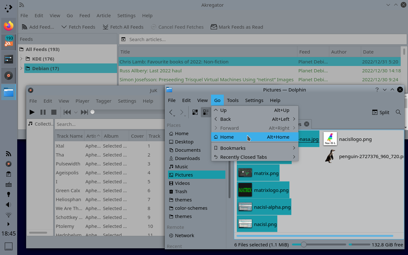Viewport: 408px width, 255px height.
Task: Click the Akregator tray RSS icon
Action: pos(9,154)
